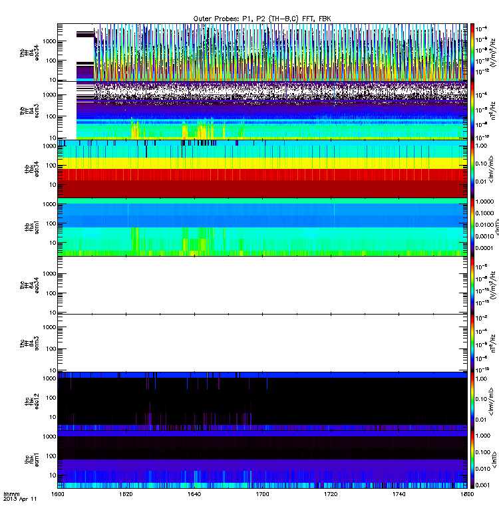Click the thb fbk scm1 filter bank panel
Viewport: 499px width, 532px height.
[262, 227]
